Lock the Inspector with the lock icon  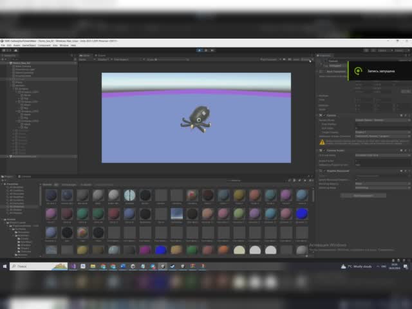pos(406,55)
